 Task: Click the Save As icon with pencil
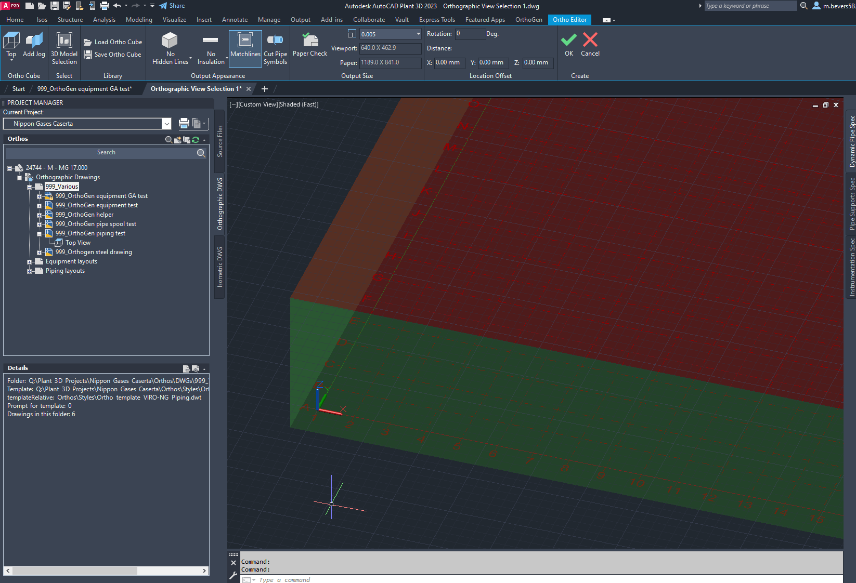coord(67,6)
